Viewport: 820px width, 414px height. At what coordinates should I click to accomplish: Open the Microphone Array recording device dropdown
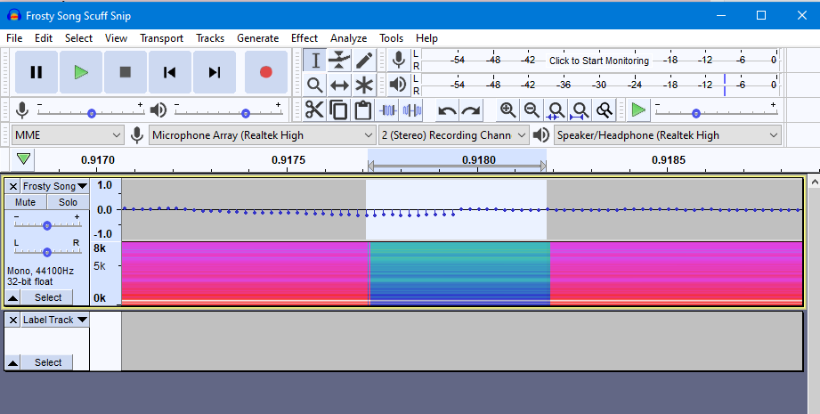tap(262, 135)
